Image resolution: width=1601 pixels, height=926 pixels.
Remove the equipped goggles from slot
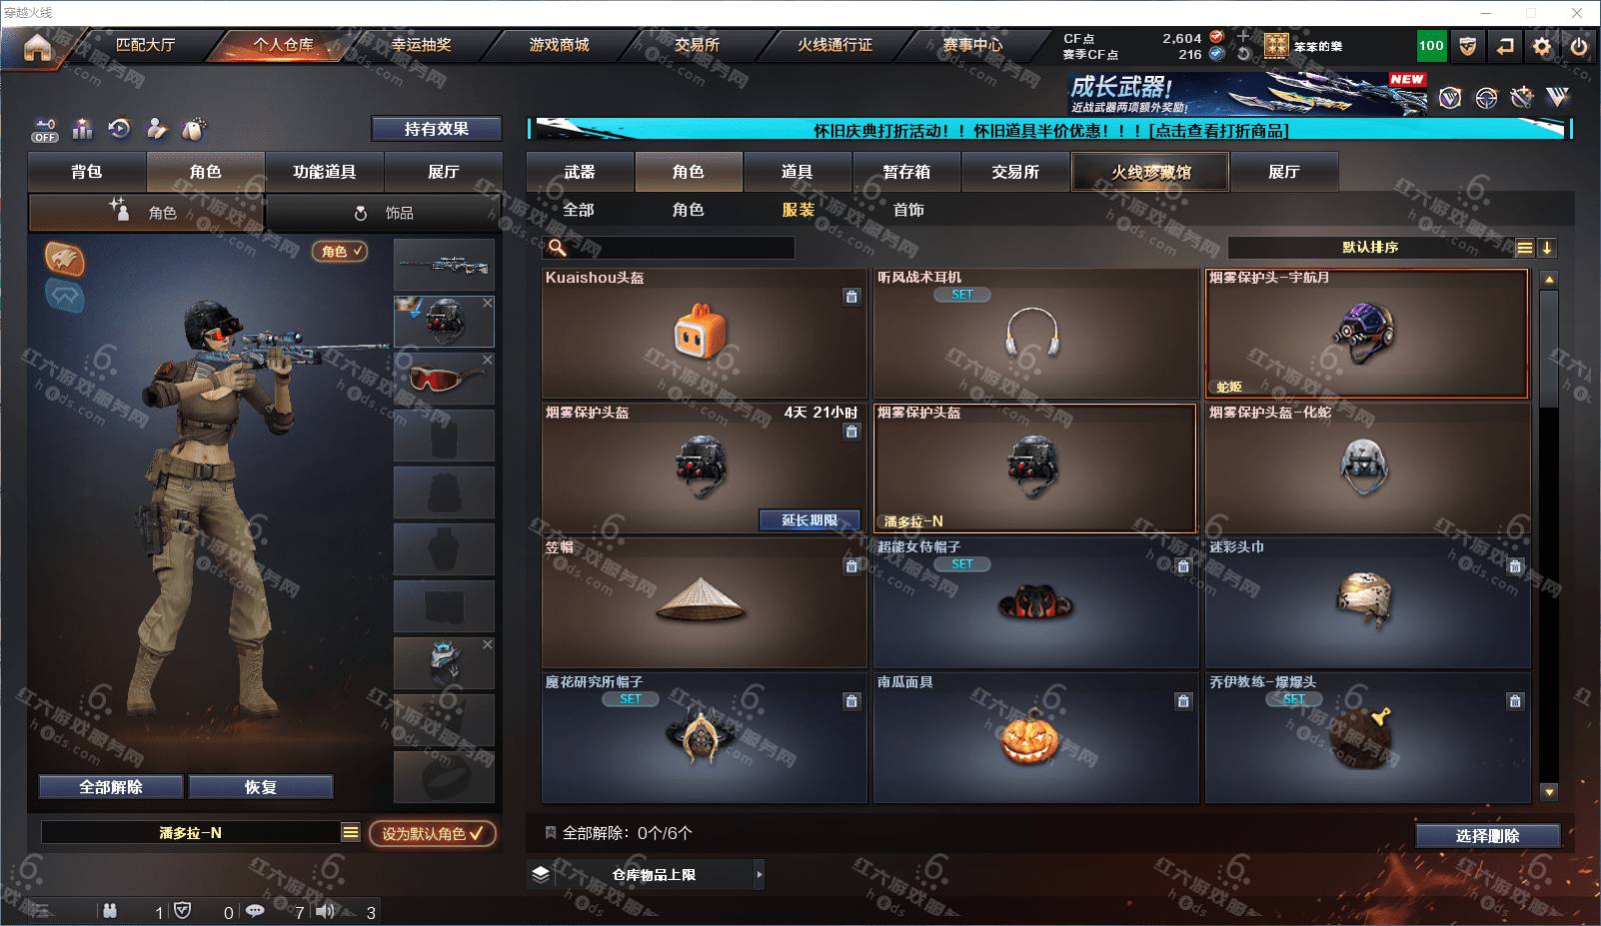click(487, 360)
